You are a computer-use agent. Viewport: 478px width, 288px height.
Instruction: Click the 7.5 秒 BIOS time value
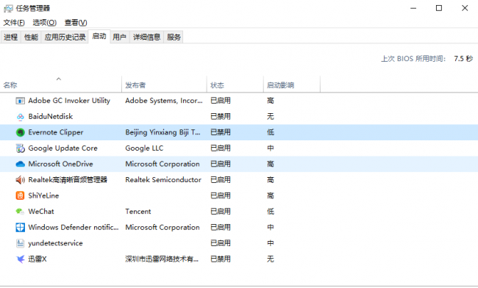point(463,59)
